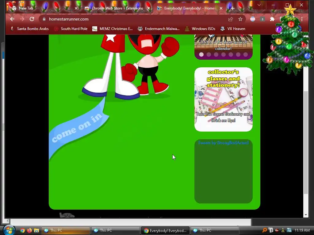
Task: Close the New Tab tab
Action: coord(76,8)
